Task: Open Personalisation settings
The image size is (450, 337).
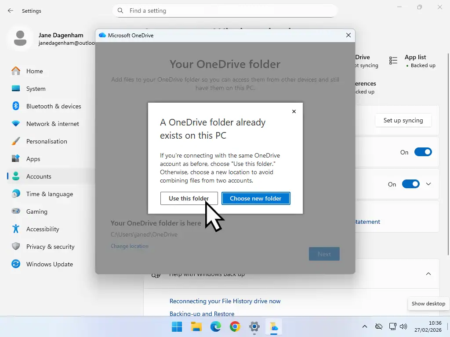Action: (46, 141)
